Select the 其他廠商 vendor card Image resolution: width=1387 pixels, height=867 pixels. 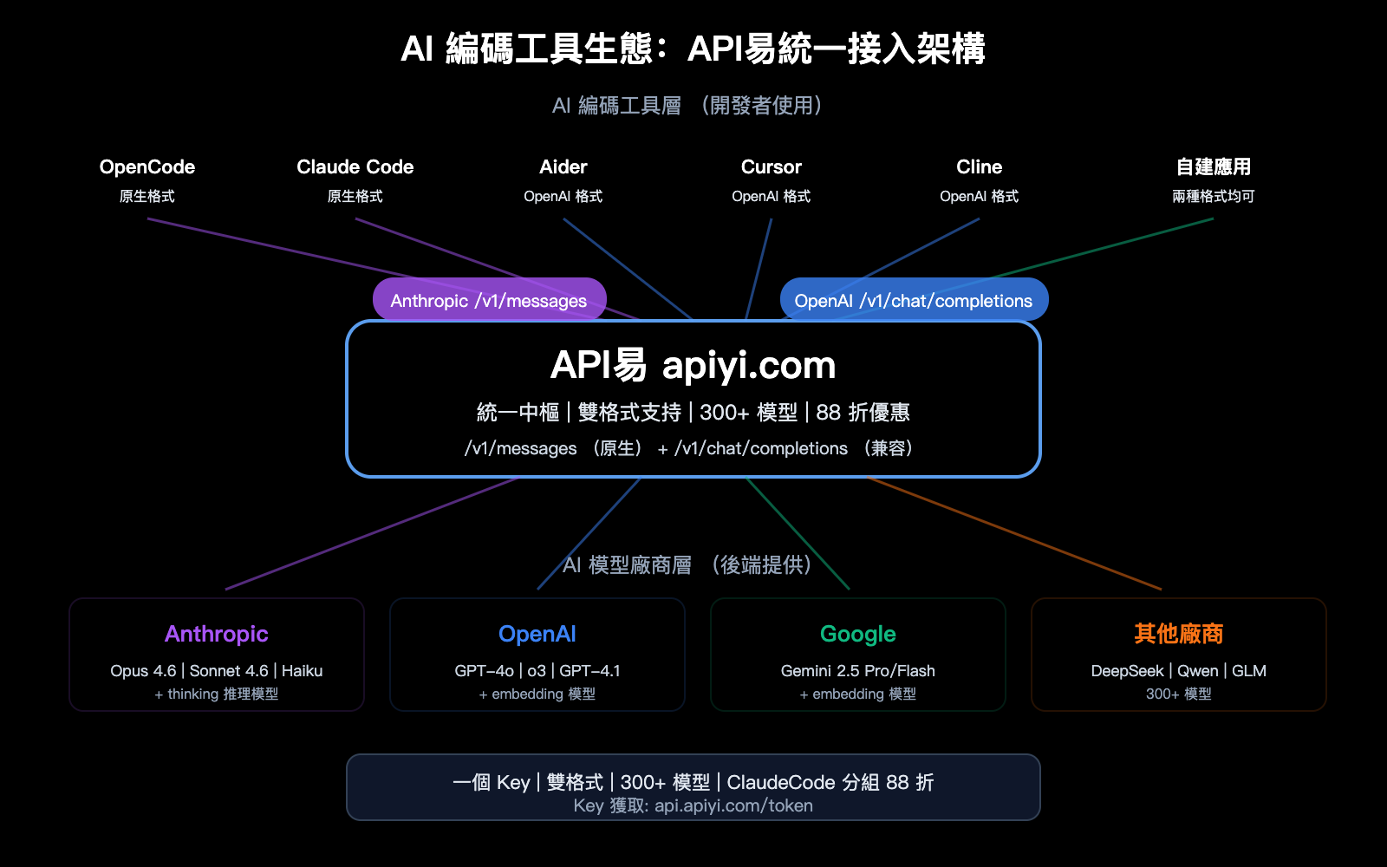click(x=1178, y=655)
